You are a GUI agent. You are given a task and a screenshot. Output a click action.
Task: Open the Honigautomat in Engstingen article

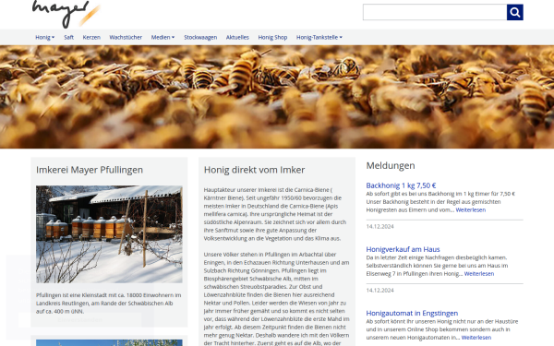point(412,313)
